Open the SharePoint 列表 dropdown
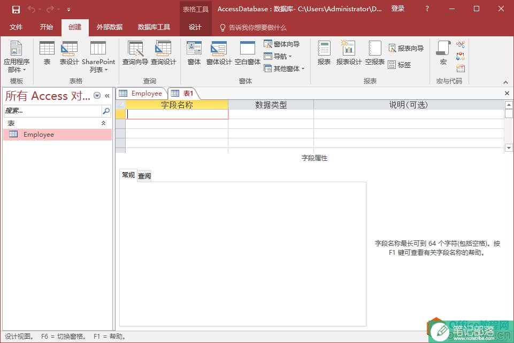The image size is (514, 343). click(98, 57)
